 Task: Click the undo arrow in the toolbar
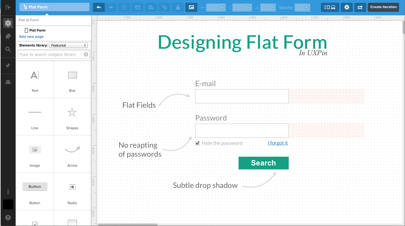[x=99, y=7]
